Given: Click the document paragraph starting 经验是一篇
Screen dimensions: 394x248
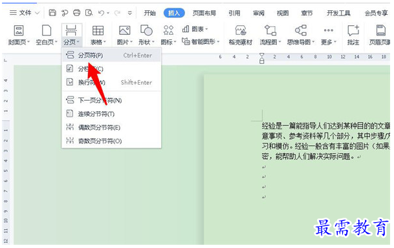Looking at the screenshot, I should coord(326,141).
